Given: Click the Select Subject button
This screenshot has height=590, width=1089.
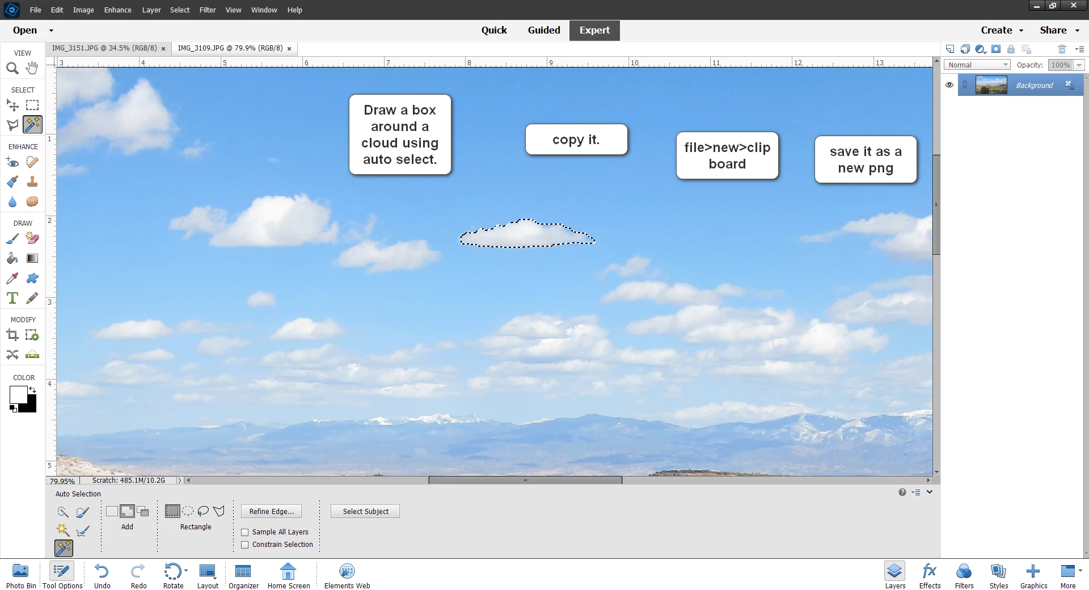Looking at the screenshot, I should (x=365, y=512).
